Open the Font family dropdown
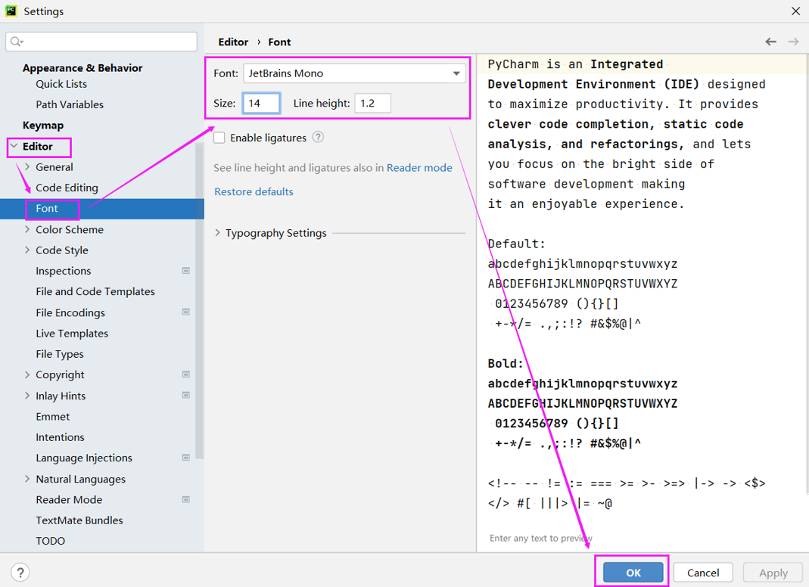Viewport: 809px width, 587px height. pyautogui.click(x=456, y=73)
